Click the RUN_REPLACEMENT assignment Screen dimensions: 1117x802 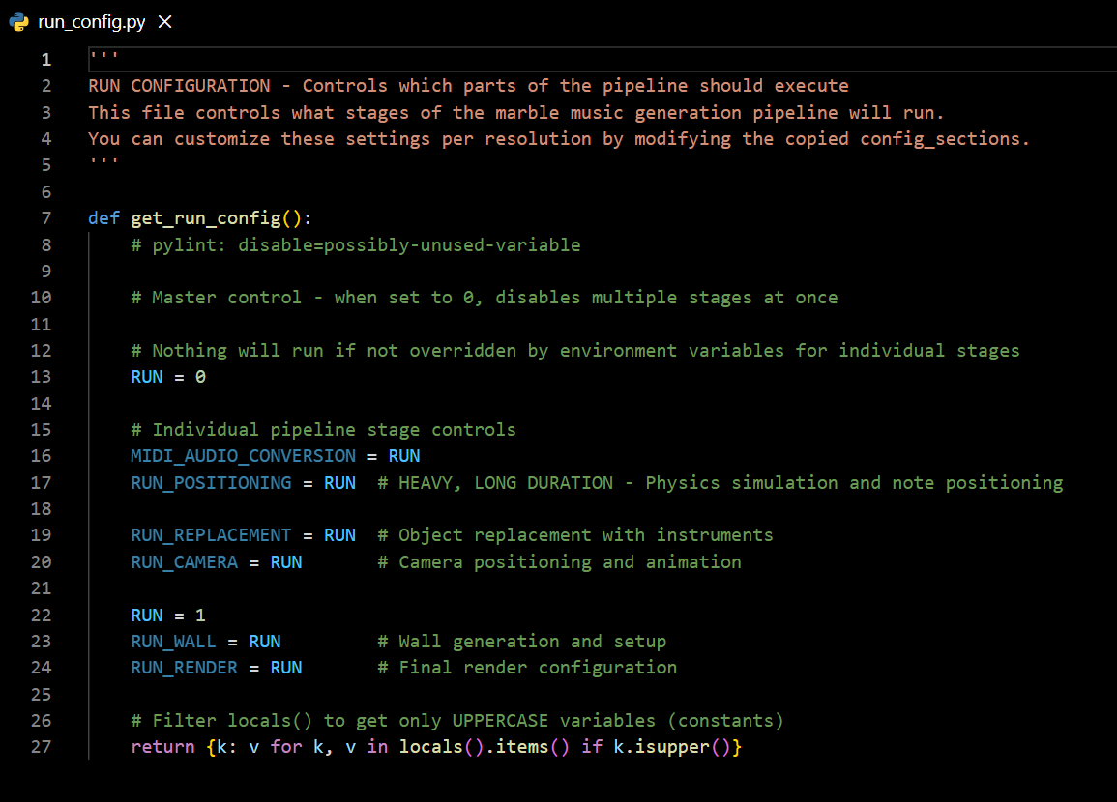[x=211, y=534]
